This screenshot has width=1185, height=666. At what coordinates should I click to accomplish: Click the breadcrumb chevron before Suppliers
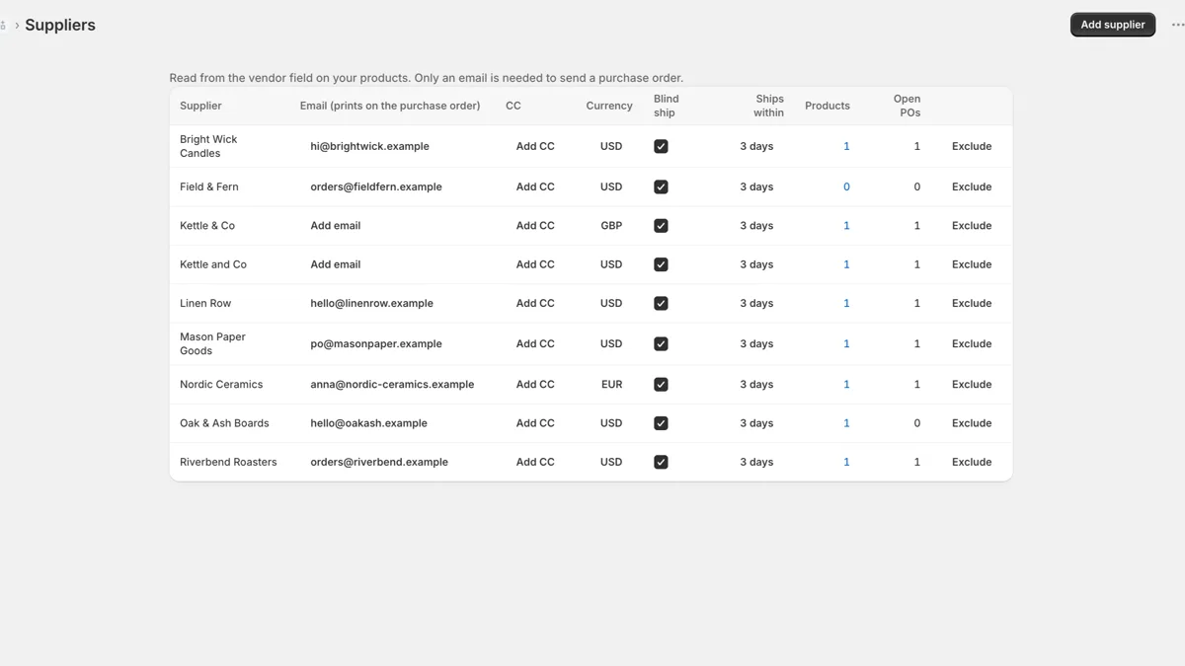click(x=17, y=26)
